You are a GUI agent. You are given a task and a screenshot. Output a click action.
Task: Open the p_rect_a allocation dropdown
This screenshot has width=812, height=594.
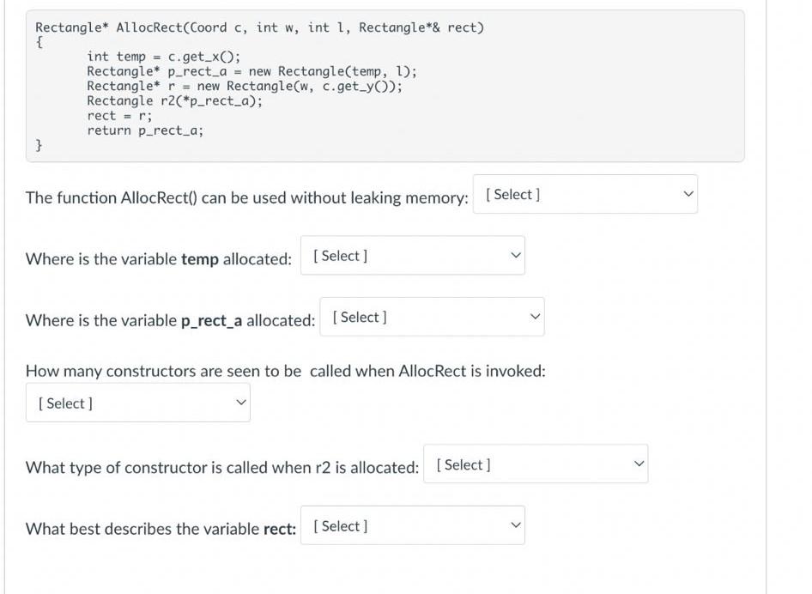click(433, 317)
